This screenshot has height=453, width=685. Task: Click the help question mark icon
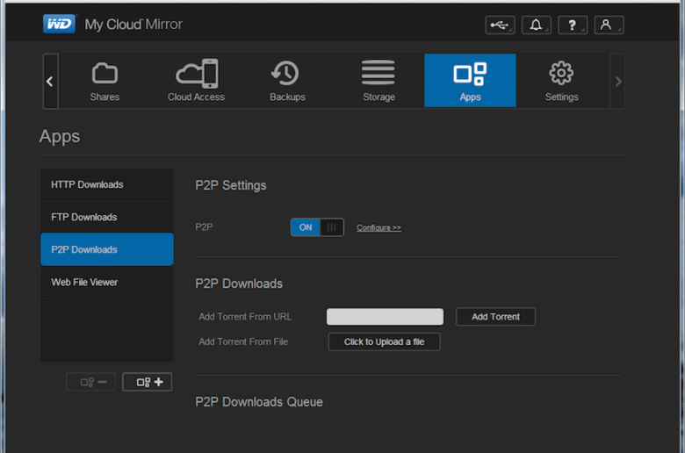573,25
